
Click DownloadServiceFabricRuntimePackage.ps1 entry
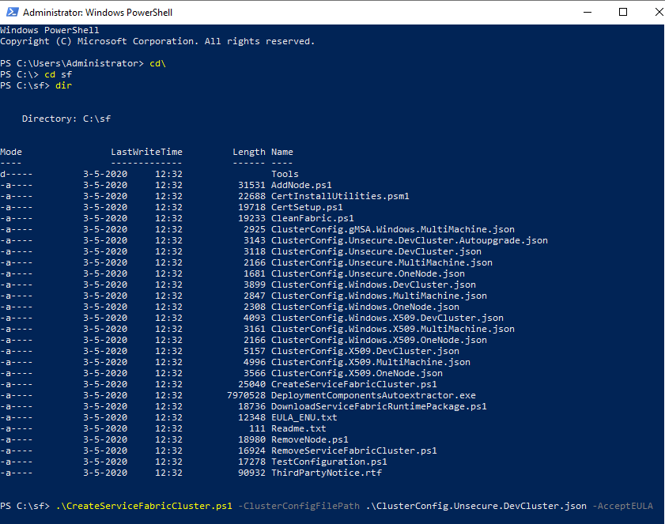(379, 406)
